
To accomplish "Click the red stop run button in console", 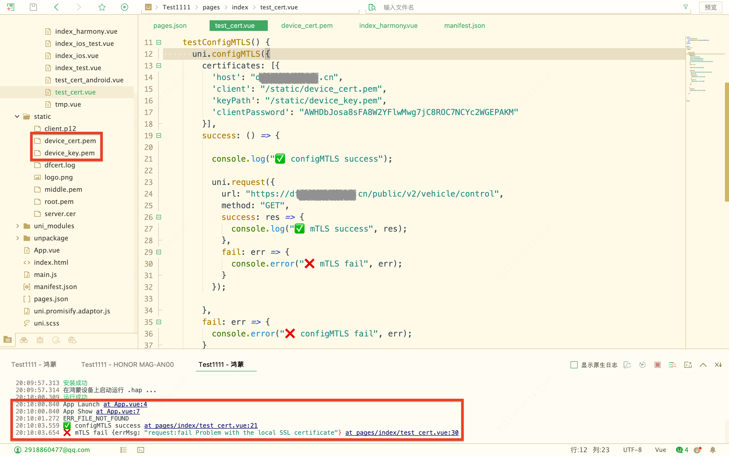I will click(x=657, y=365).
